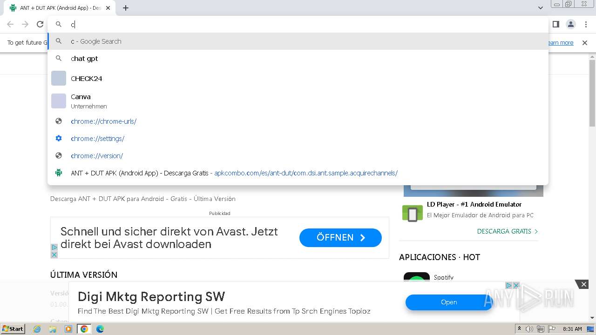The height and width of the screenshot is (335, 596).
Task: Open 'LD Player - #1 Android Emulator' link
Action: click(x=474, y=204)
